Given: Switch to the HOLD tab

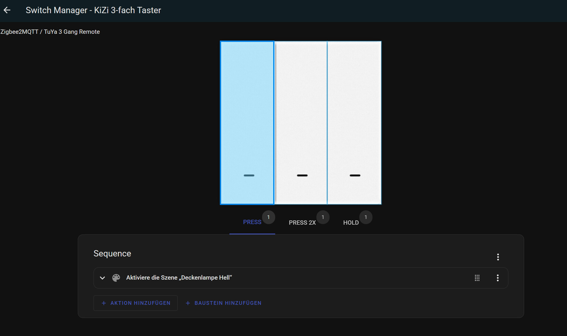Looking at the screenshot, I should 351,222.
